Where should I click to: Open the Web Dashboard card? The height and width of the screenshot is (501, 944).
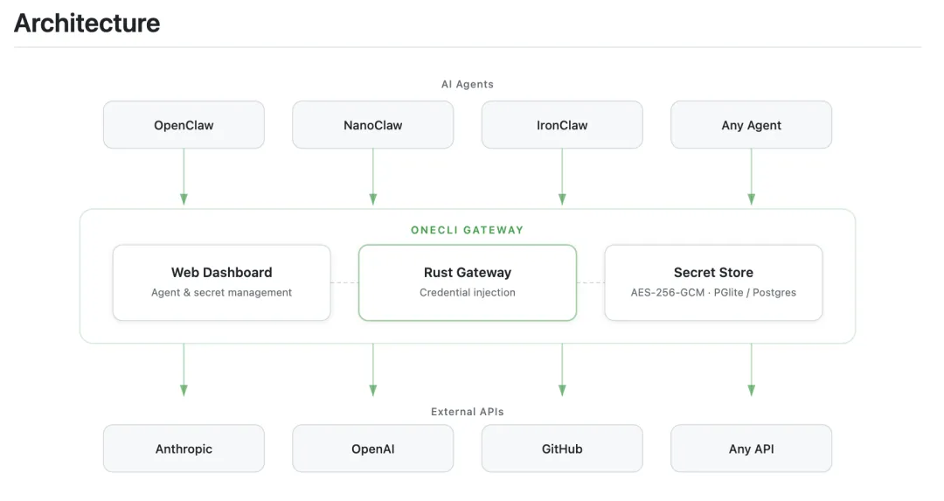tap(221, 282)
